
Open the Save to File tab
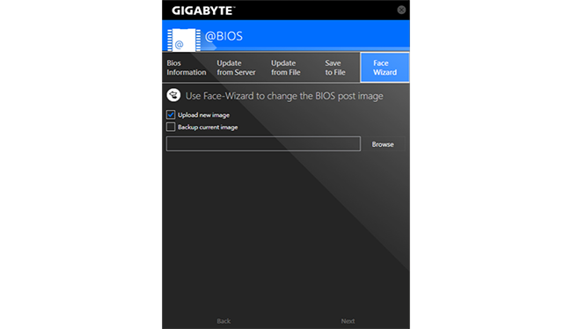335,68
